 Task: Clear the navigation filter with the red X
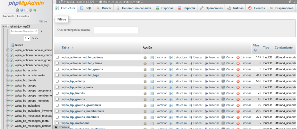pyautogui.click(x=41, y=31)
